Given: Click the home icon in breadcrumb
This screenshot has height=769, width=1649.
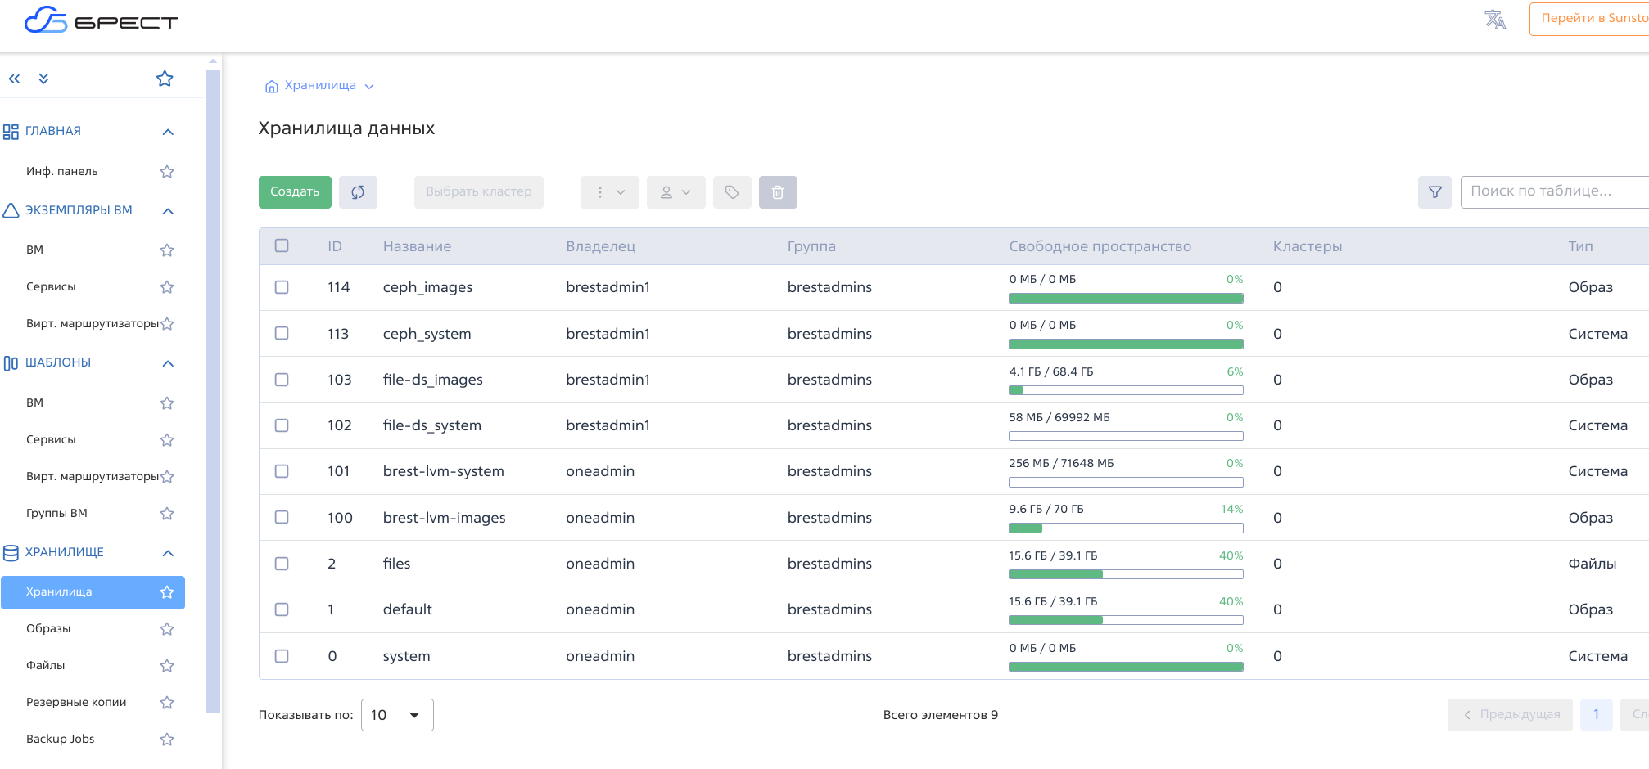Looking at the screenshot, I should 272,86.
